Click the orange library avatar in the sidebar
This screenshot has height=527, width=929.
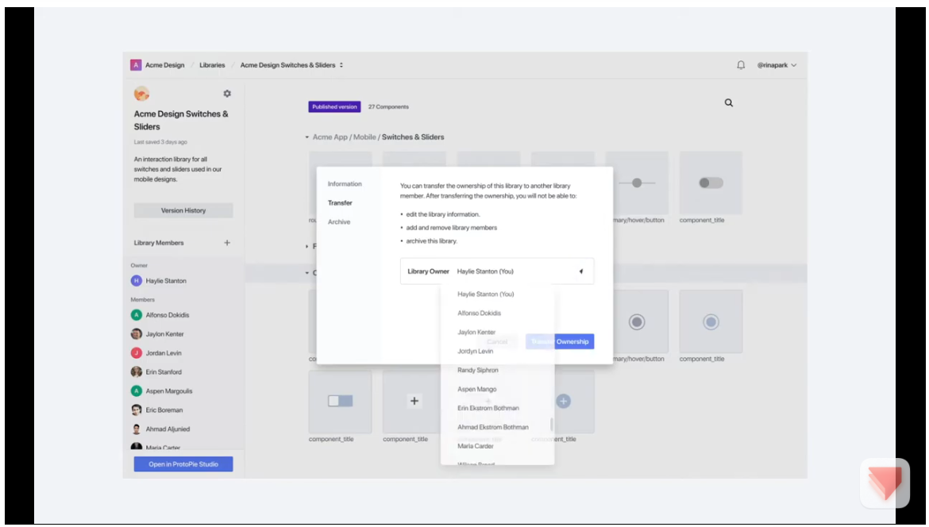coord(141,94)
